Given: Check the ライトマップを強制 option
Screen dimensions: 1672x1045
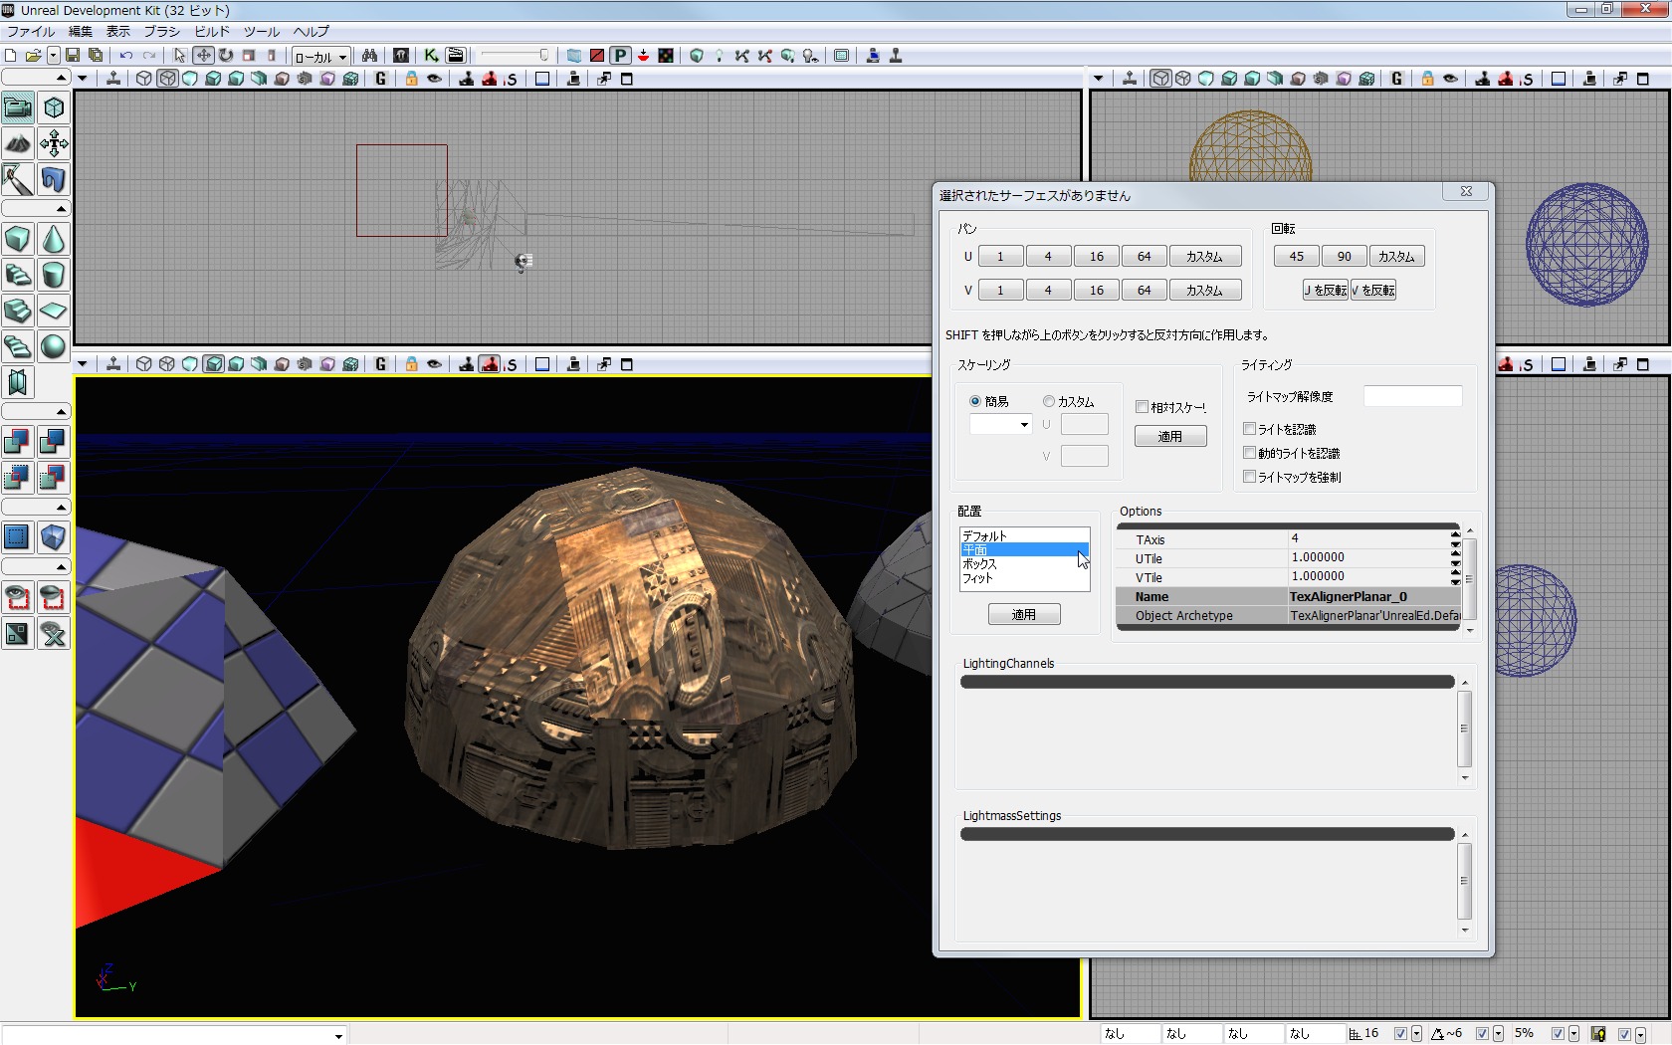Looking at the screenshot, I should click(x=1249, y=477).
